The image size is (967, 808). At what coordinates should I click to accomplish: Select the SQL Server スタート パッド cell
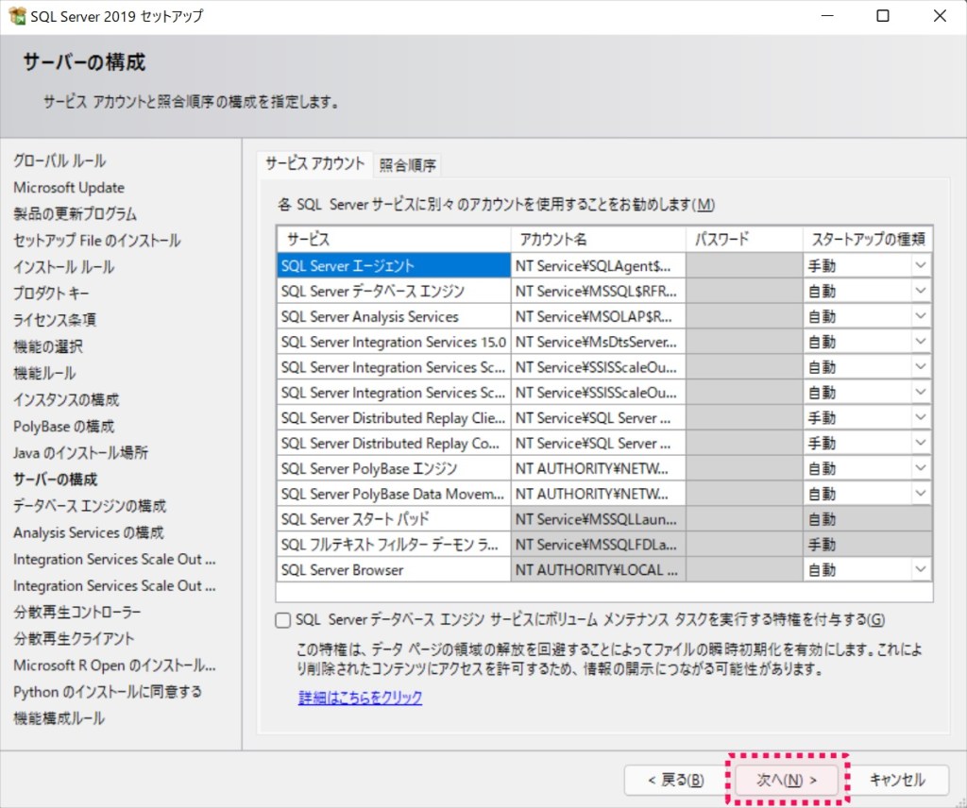(x=394, y=519)
